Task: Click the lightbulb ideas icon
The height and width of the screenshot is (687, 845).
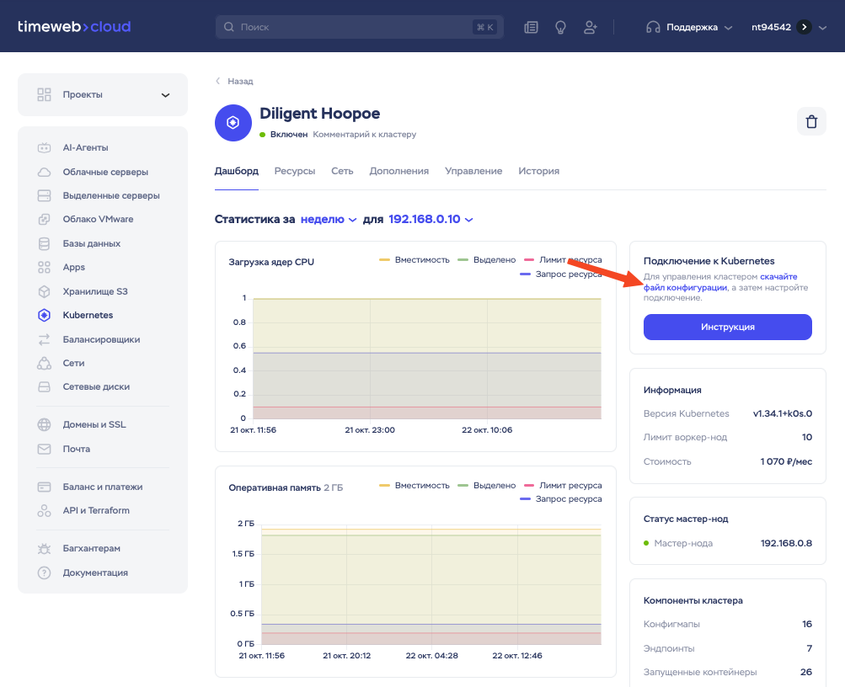Action: [x=560, y=27]
